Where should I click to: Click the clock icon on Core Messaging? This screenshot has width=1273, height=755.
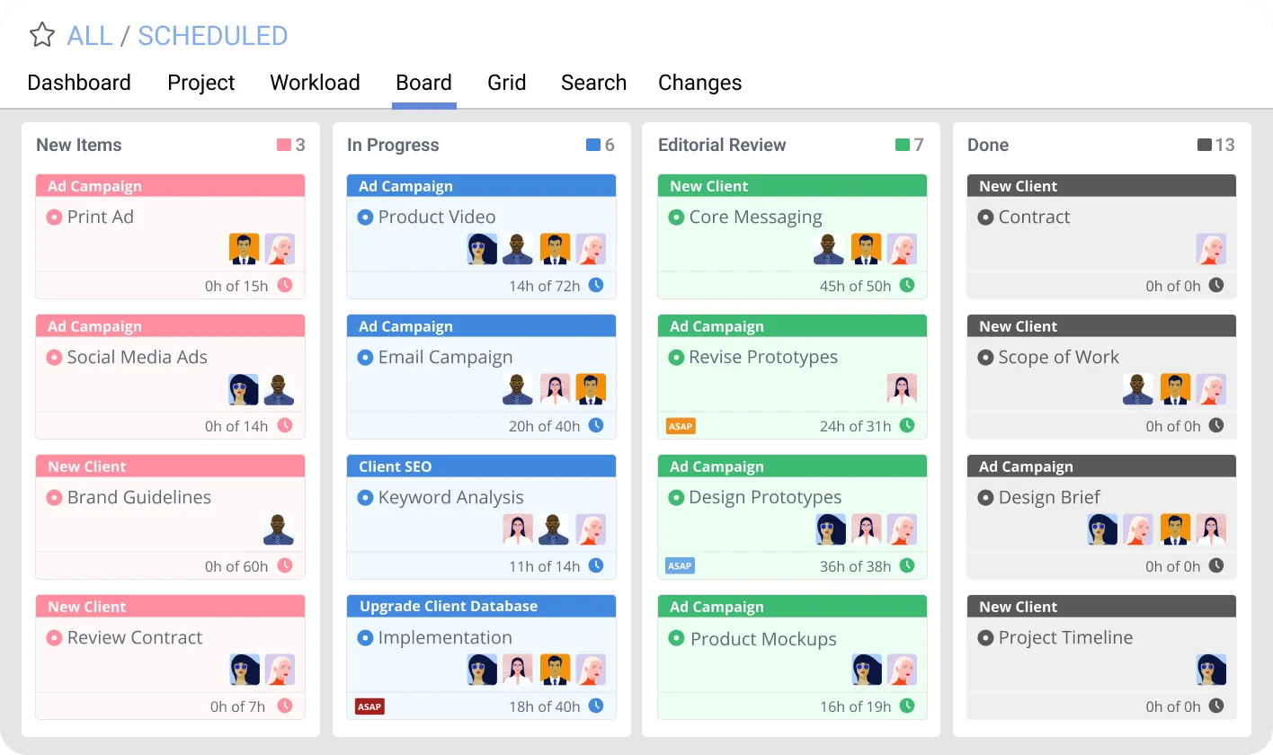coord(907,285)
